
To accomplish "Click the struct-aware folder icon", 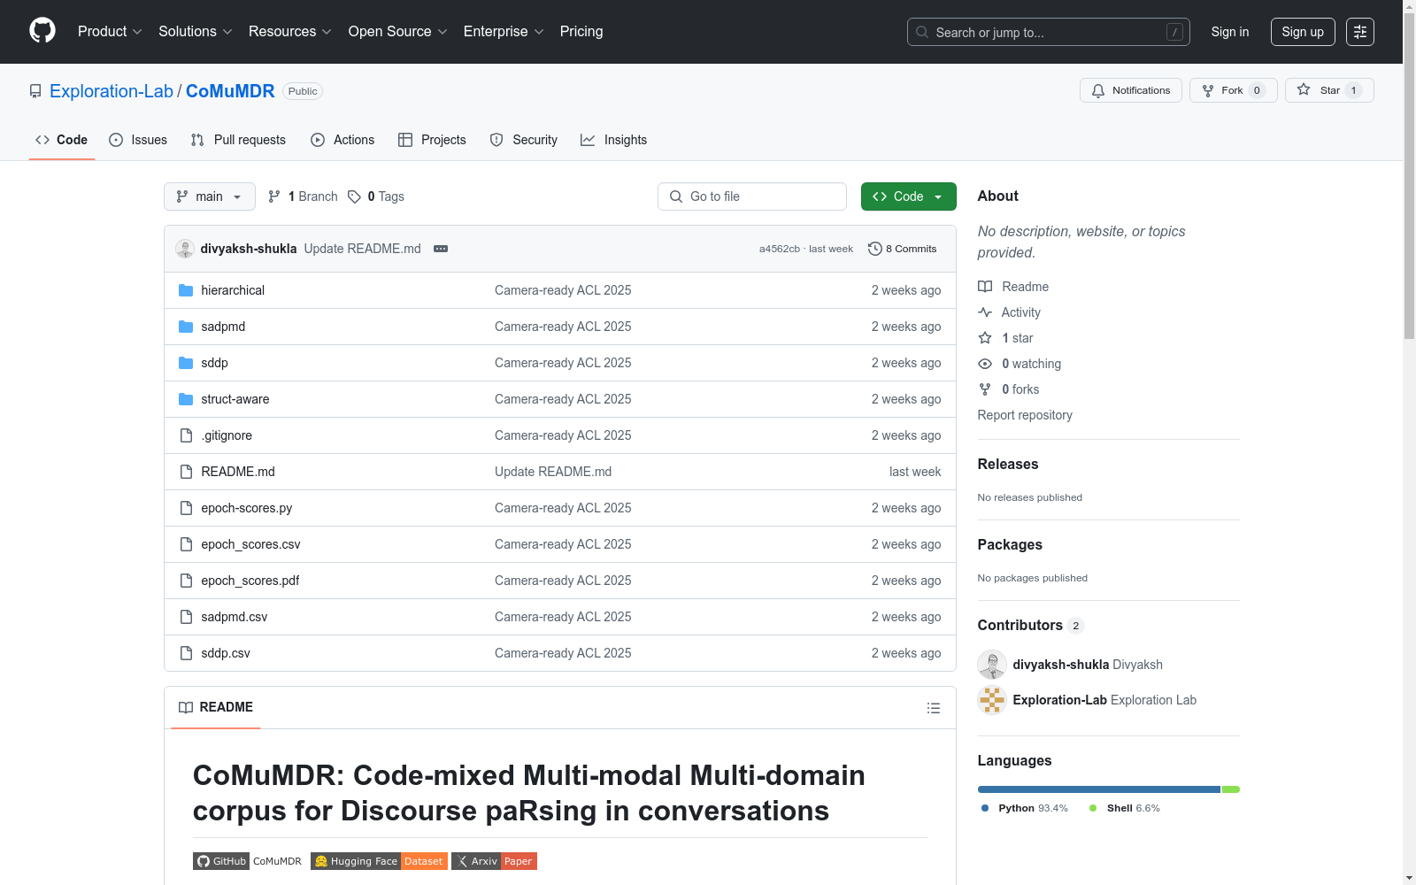I will click(186, 399).
